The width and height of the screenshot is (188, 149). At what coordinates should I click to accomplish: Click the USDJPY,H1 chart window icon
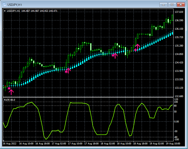(x=4, y=5)
